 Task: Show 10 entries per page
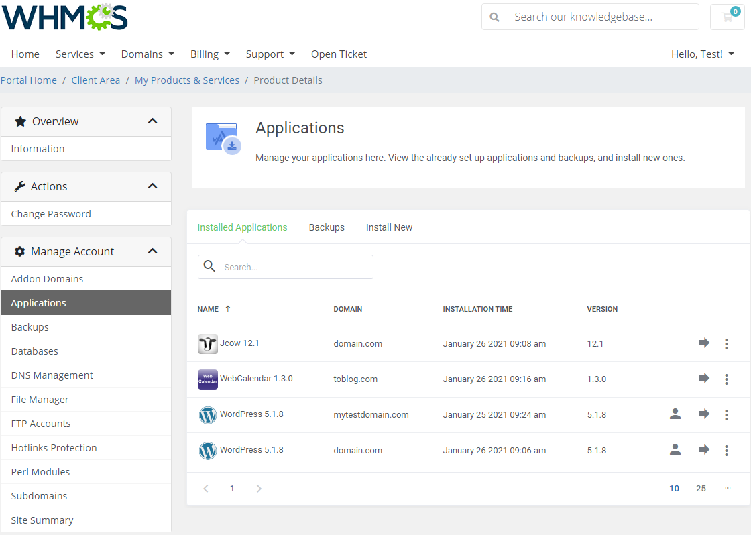coord(674,489)
